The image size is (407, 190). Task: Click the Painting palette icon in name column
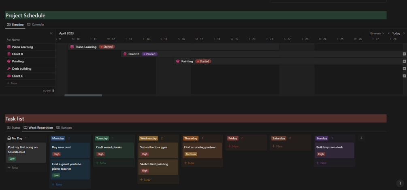click(x=9, y=61)
